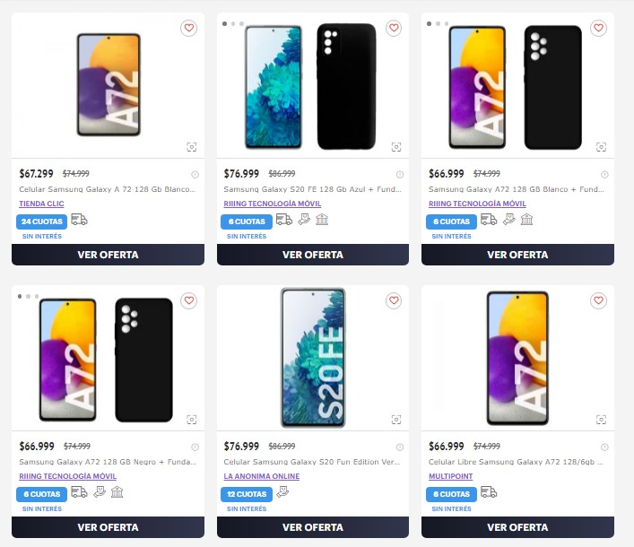Screen dimensions: 634x547
Task: Click bank icon on A72 Negro card
Action: click(x=117, y=492)
